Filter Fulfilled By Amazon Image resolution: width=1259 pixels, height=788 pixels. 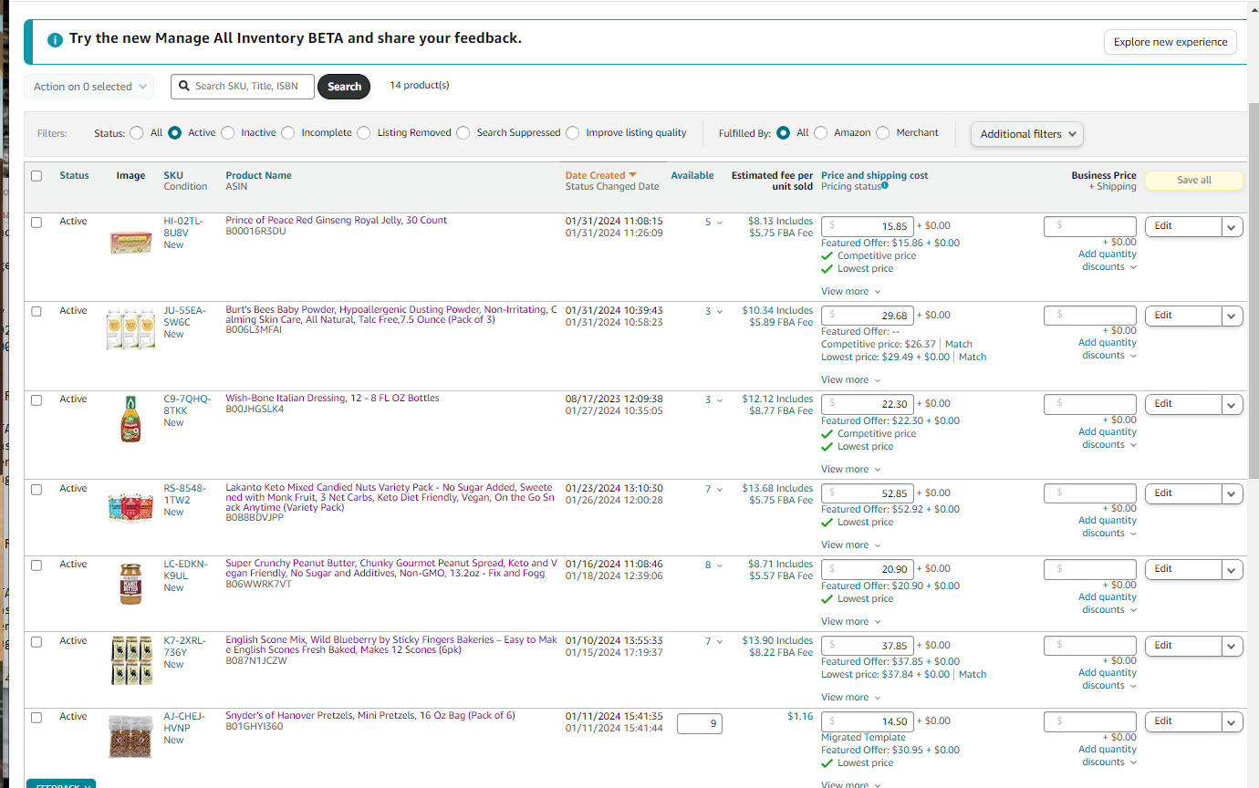pos(821,133)
